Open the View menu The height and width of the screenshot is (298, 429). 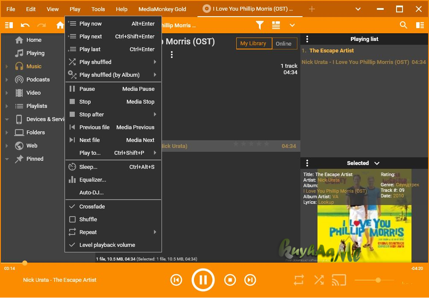pos(53,9)
